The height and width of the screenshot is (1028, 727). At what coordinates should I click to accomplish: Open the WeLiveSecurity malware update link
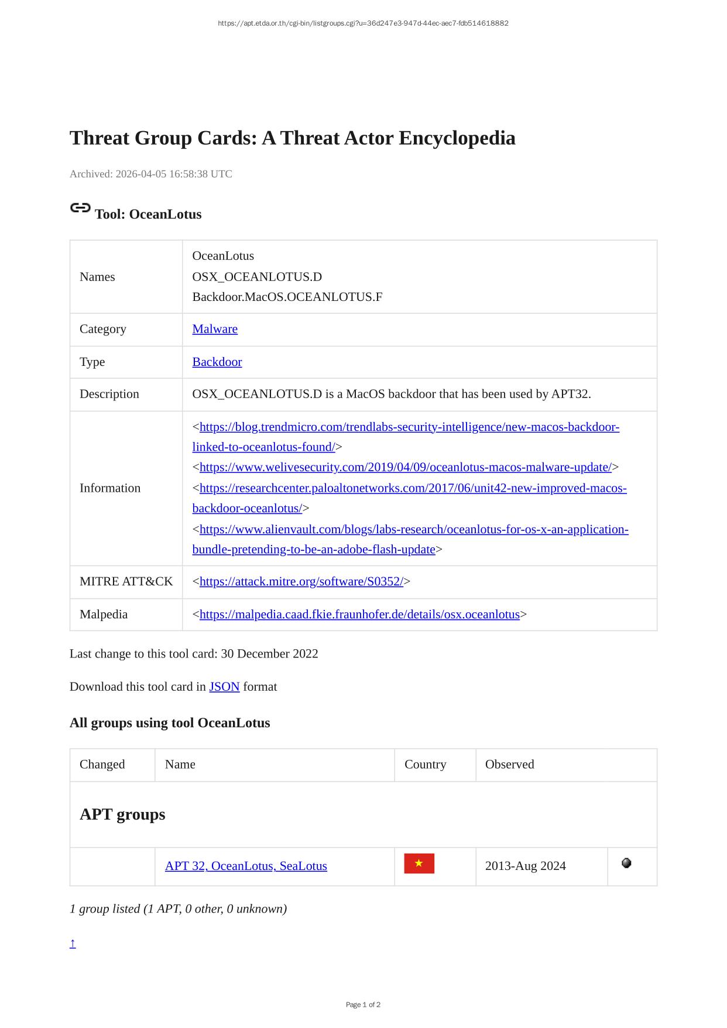point(405,467)
